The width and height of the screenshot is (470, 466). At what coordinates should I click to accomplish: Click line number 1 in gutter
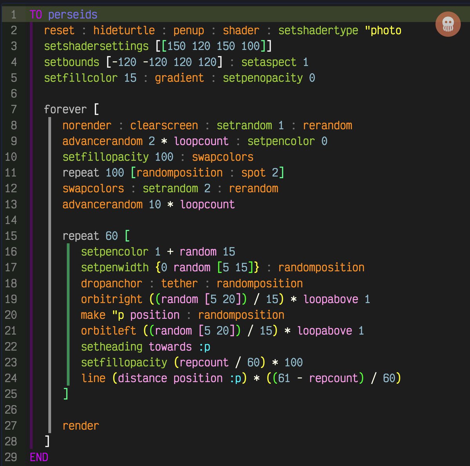click(14, 15)
